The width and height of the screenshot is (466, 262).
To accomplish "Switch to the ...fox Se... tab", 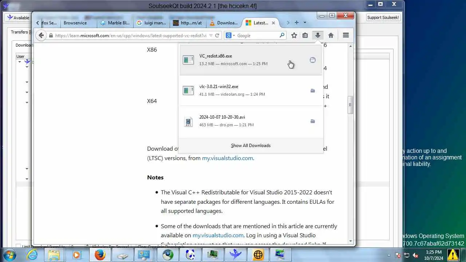I will pos(49,23).
